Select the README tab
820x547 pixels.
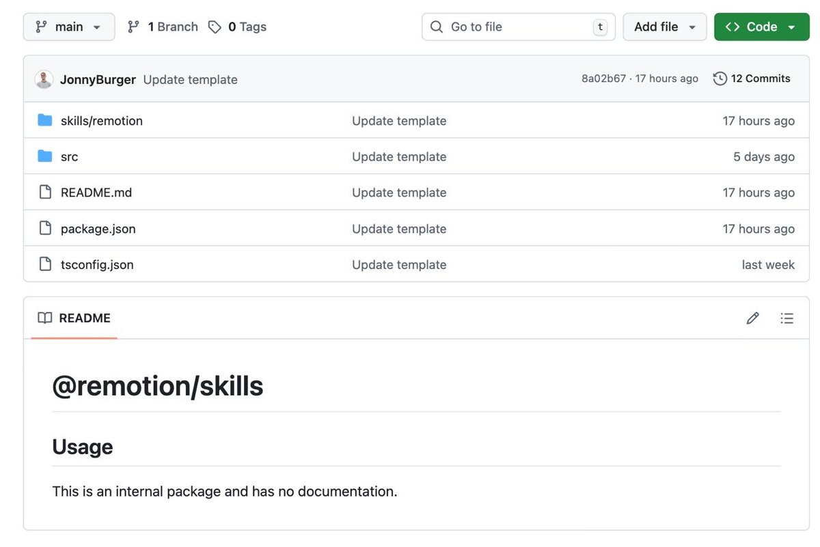74,318
